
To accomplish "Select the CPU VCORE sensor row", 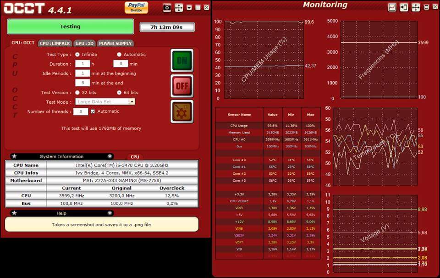I will (x=268, y=201).
